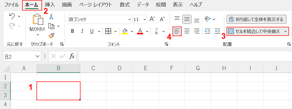The height and width of the screenshot is (109, 292).
Task: Click the Paste clipboard icon
Action: point(38,19)
